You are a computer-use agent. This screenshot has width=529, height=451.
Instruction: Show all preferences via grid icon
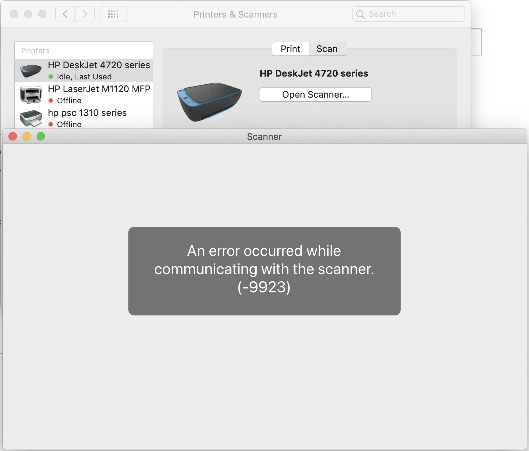[x=113, y=14]
